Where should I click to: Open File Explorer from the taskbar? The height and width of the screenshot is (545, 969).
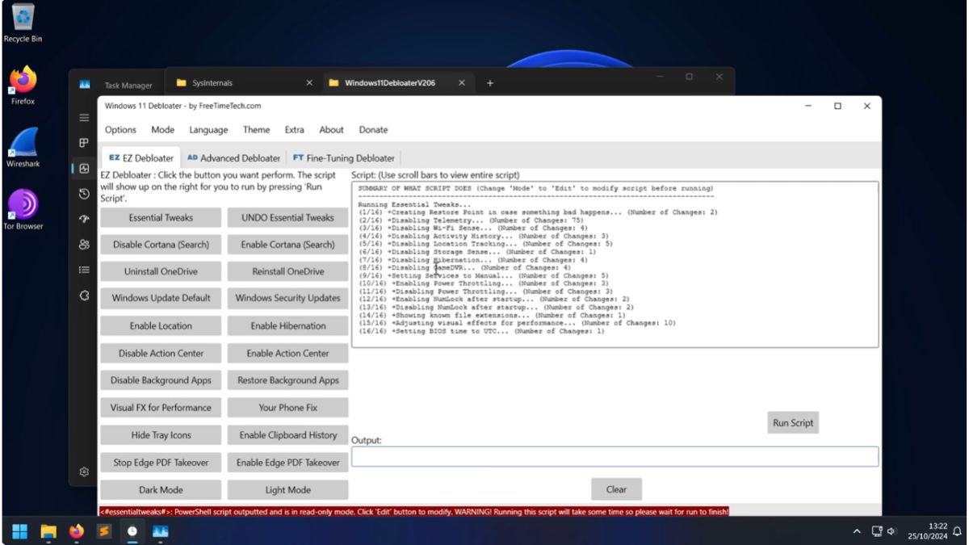pyautogui.click(x=48, y=532)
